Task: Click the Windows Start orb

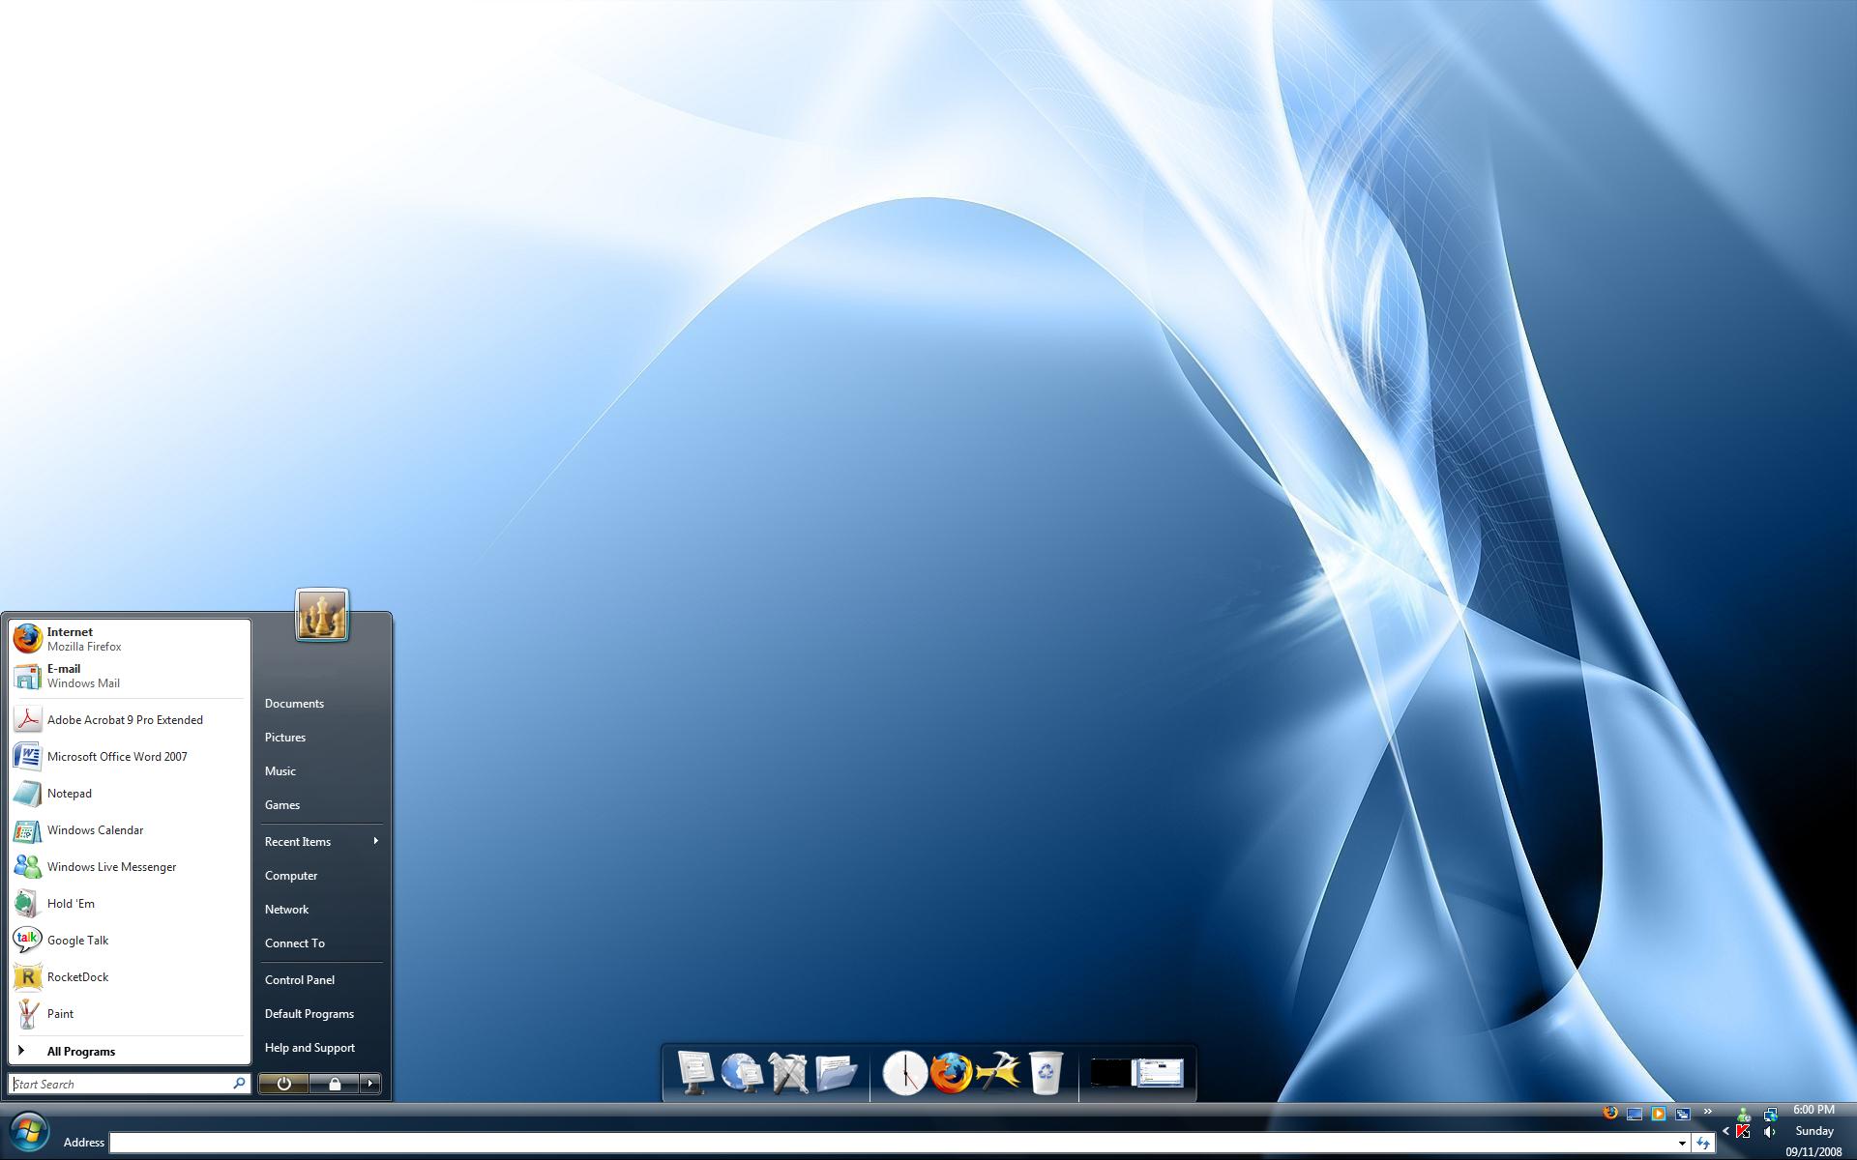Action: click(x=29, y=1133)
